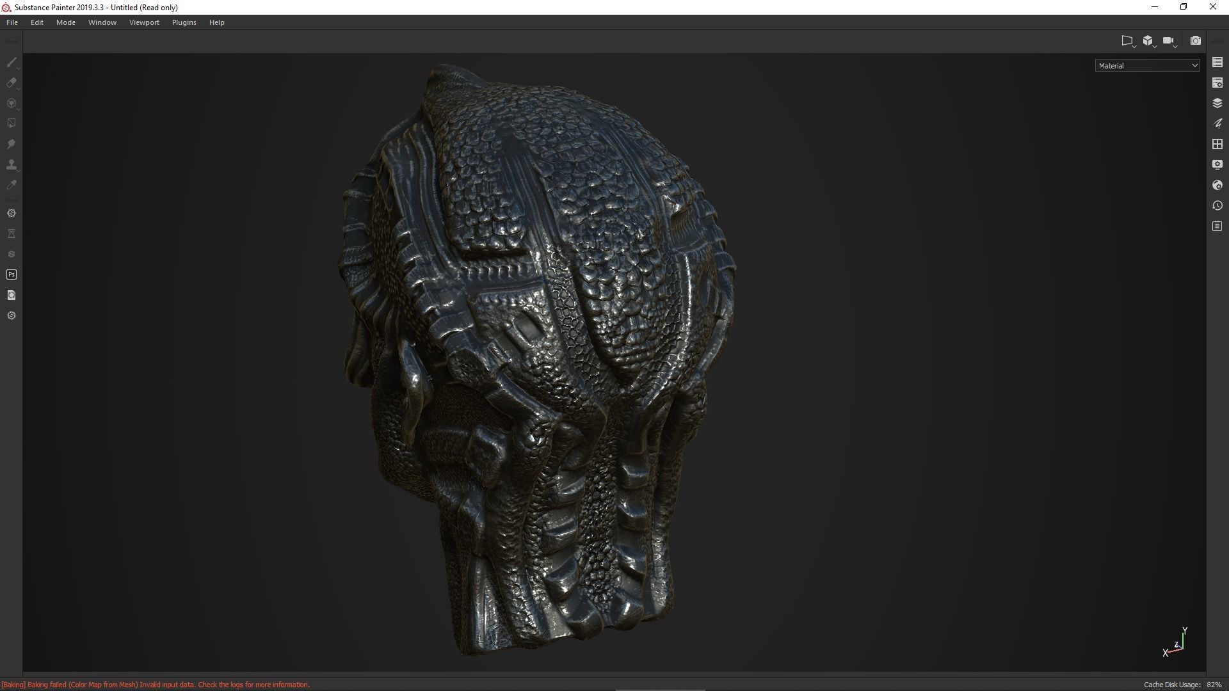Click the Substance Source hexagon icon
Image resolution: width=1229 pixels, height=691 pixels.
pos(12,213)
